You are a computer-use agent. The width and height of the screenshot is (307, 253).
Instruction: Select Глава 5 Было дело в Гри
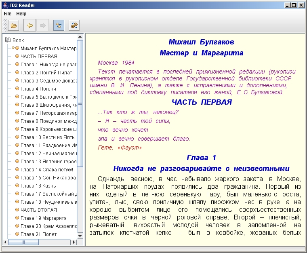click(48, 97)
